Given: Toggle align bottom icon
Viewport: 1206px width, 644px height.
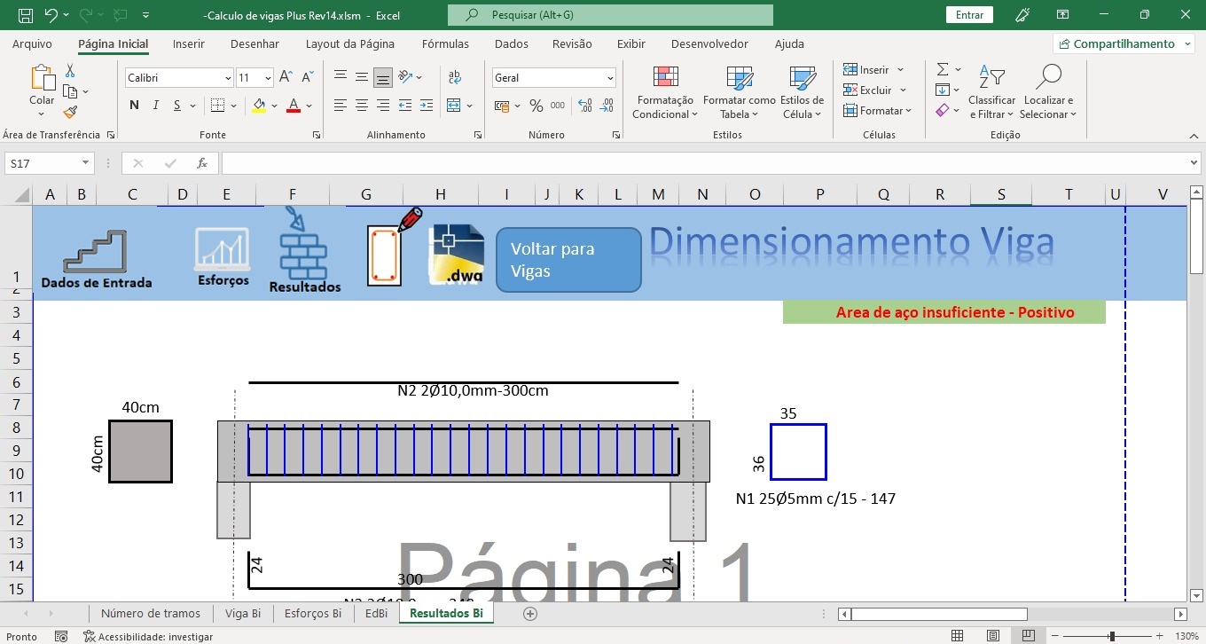Looking at the screenshot, I should point(382,77).
